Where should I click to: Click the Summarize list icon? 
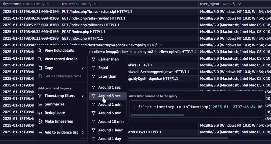click(x=39, y=104)
